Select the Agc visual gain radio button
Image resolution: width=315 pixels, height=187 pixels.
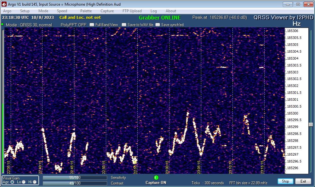pos(12,182)
